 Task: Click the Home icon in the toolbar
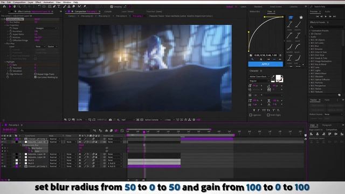click(4, 6)
